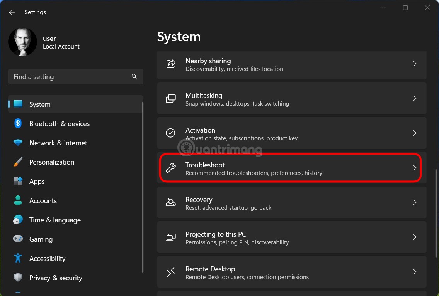Open Network & internet settings
The width and height of the screenshot is (439, 296).
coord(58,143)
